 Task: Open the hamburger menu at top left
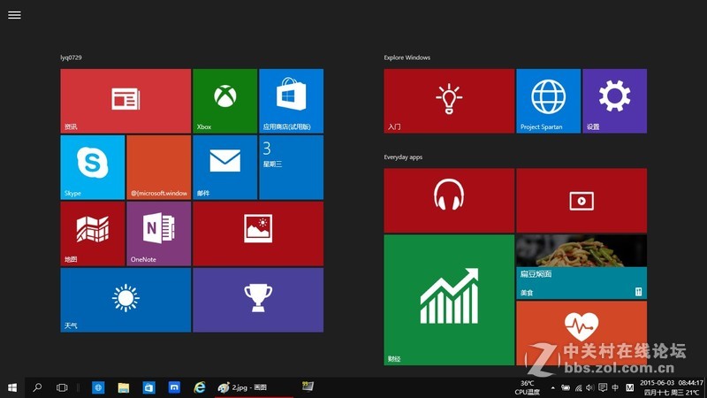click(x=14, y=15)
